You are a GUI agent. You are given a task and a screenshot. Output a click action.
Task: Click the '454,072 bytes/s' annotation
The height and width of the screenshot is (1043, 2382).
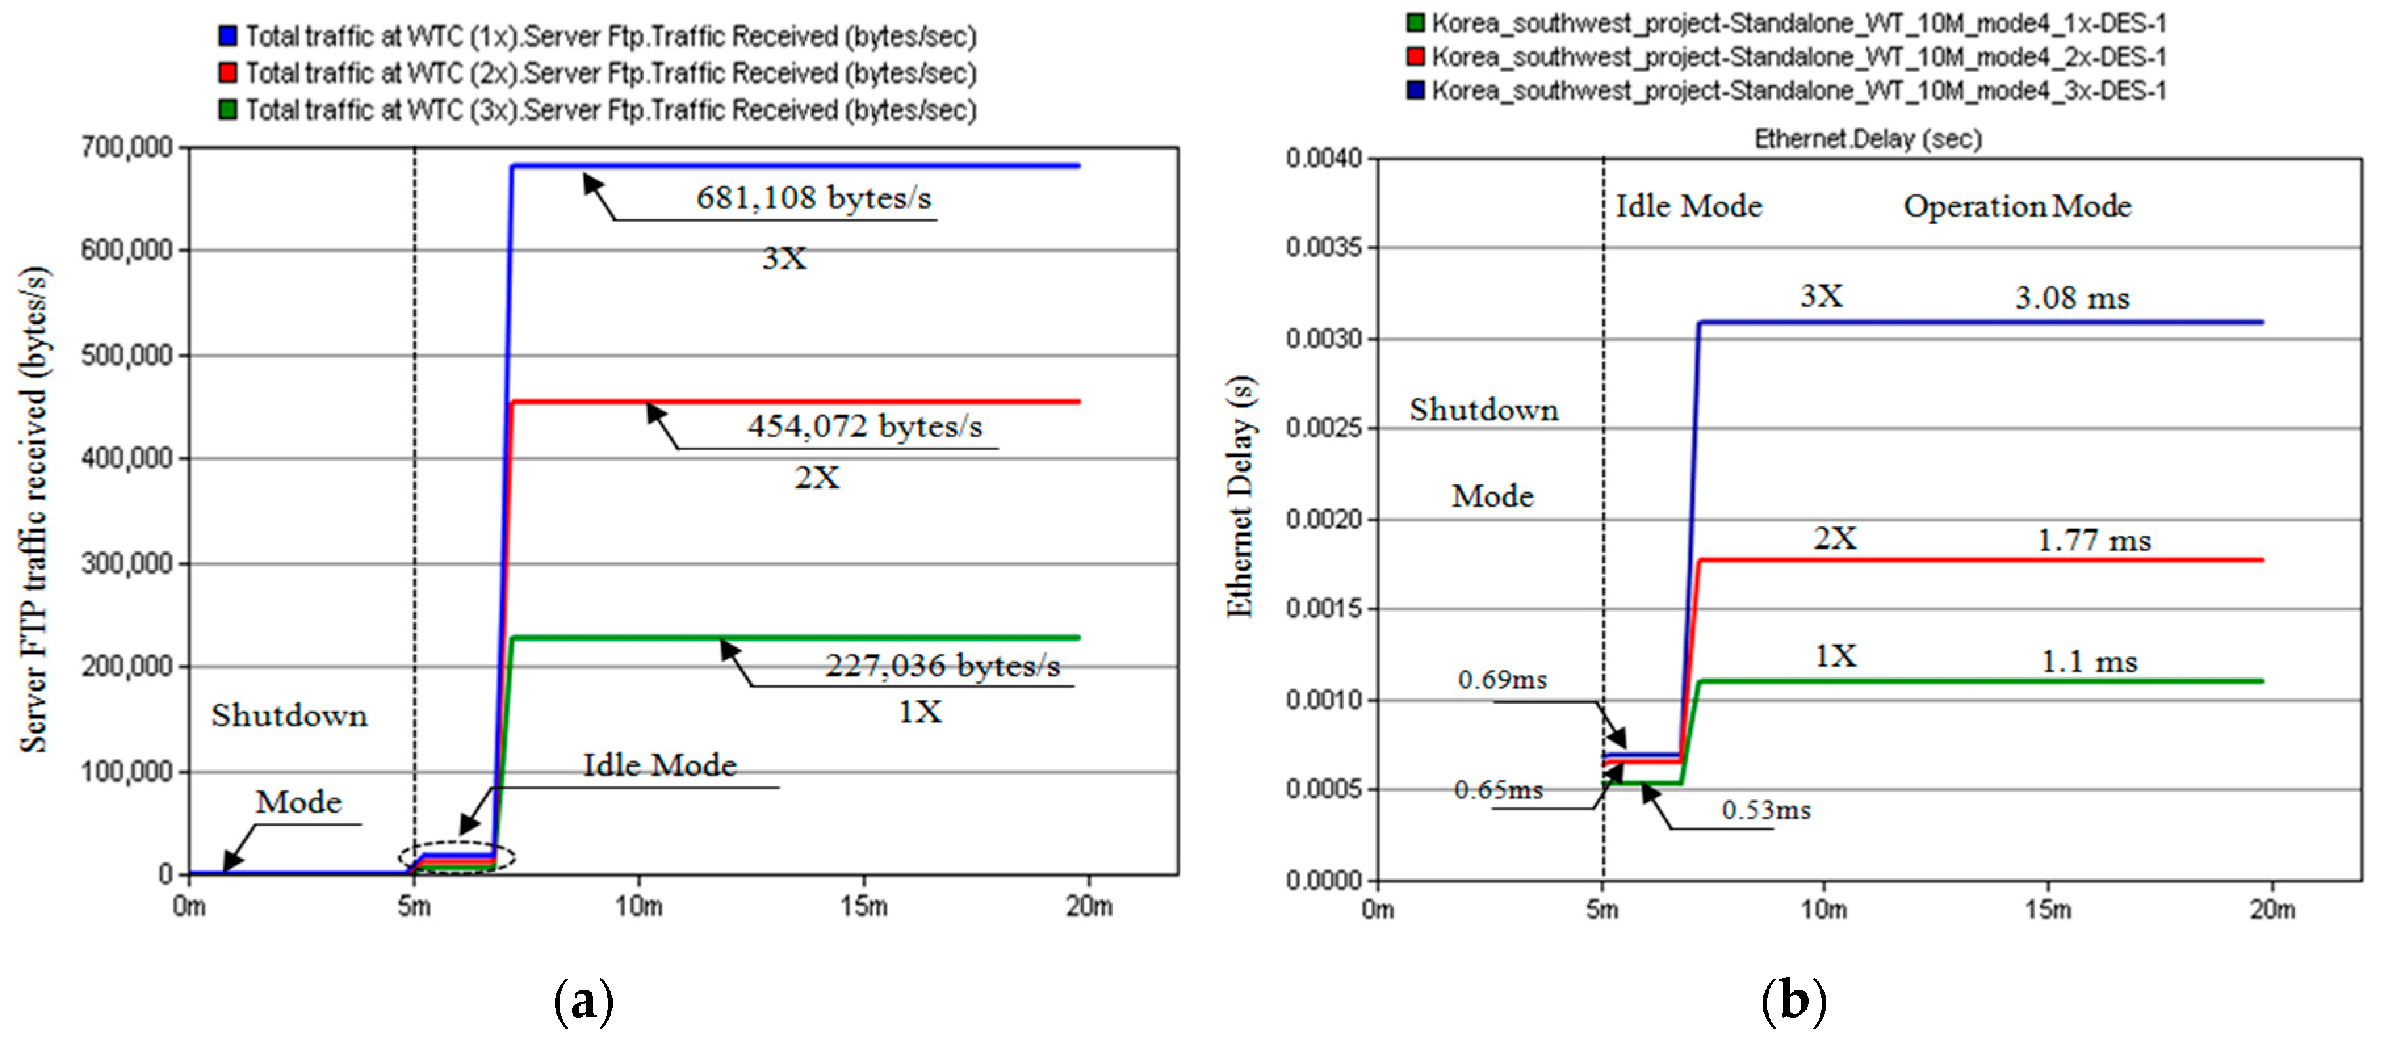tap(864, 426)
